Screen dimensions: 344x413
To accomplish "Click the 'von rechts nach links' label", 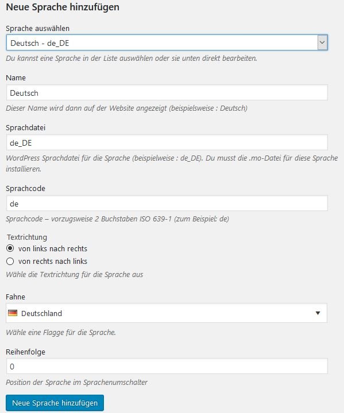I will coord(53,261).
